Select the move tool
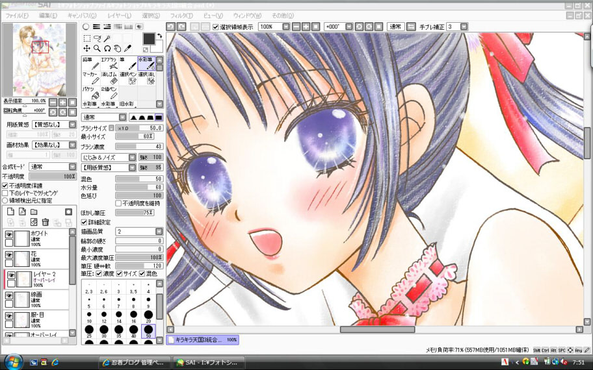The image size is (593, 370). point(86,48)
